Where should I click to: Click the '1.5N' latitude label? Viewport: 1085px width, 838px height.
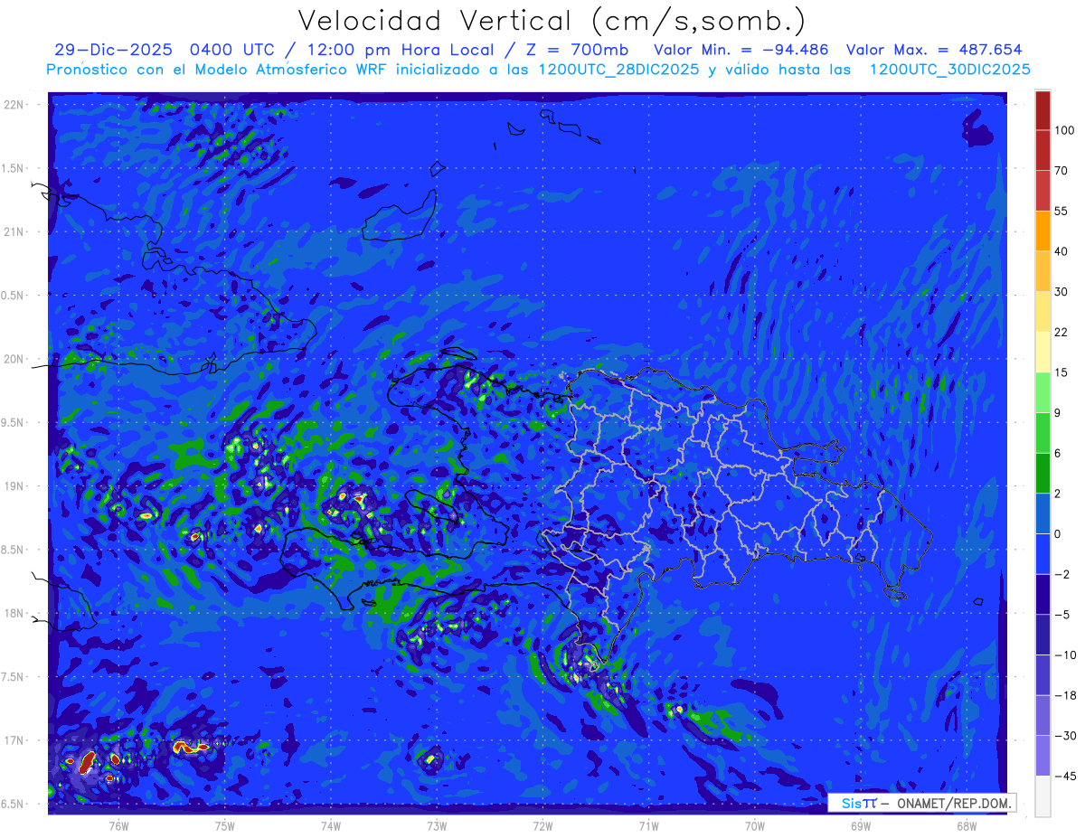pyautogui.click(x=13, y=168)
